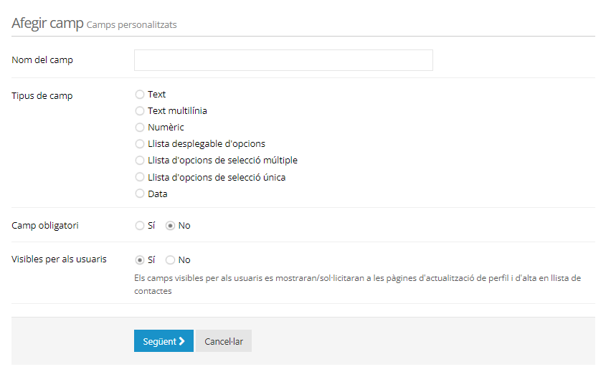Pick Llista desplegable d'opcions radio button
Image resolution: width=606 pixels, height=377 pixels.
(x=140, y=144)
